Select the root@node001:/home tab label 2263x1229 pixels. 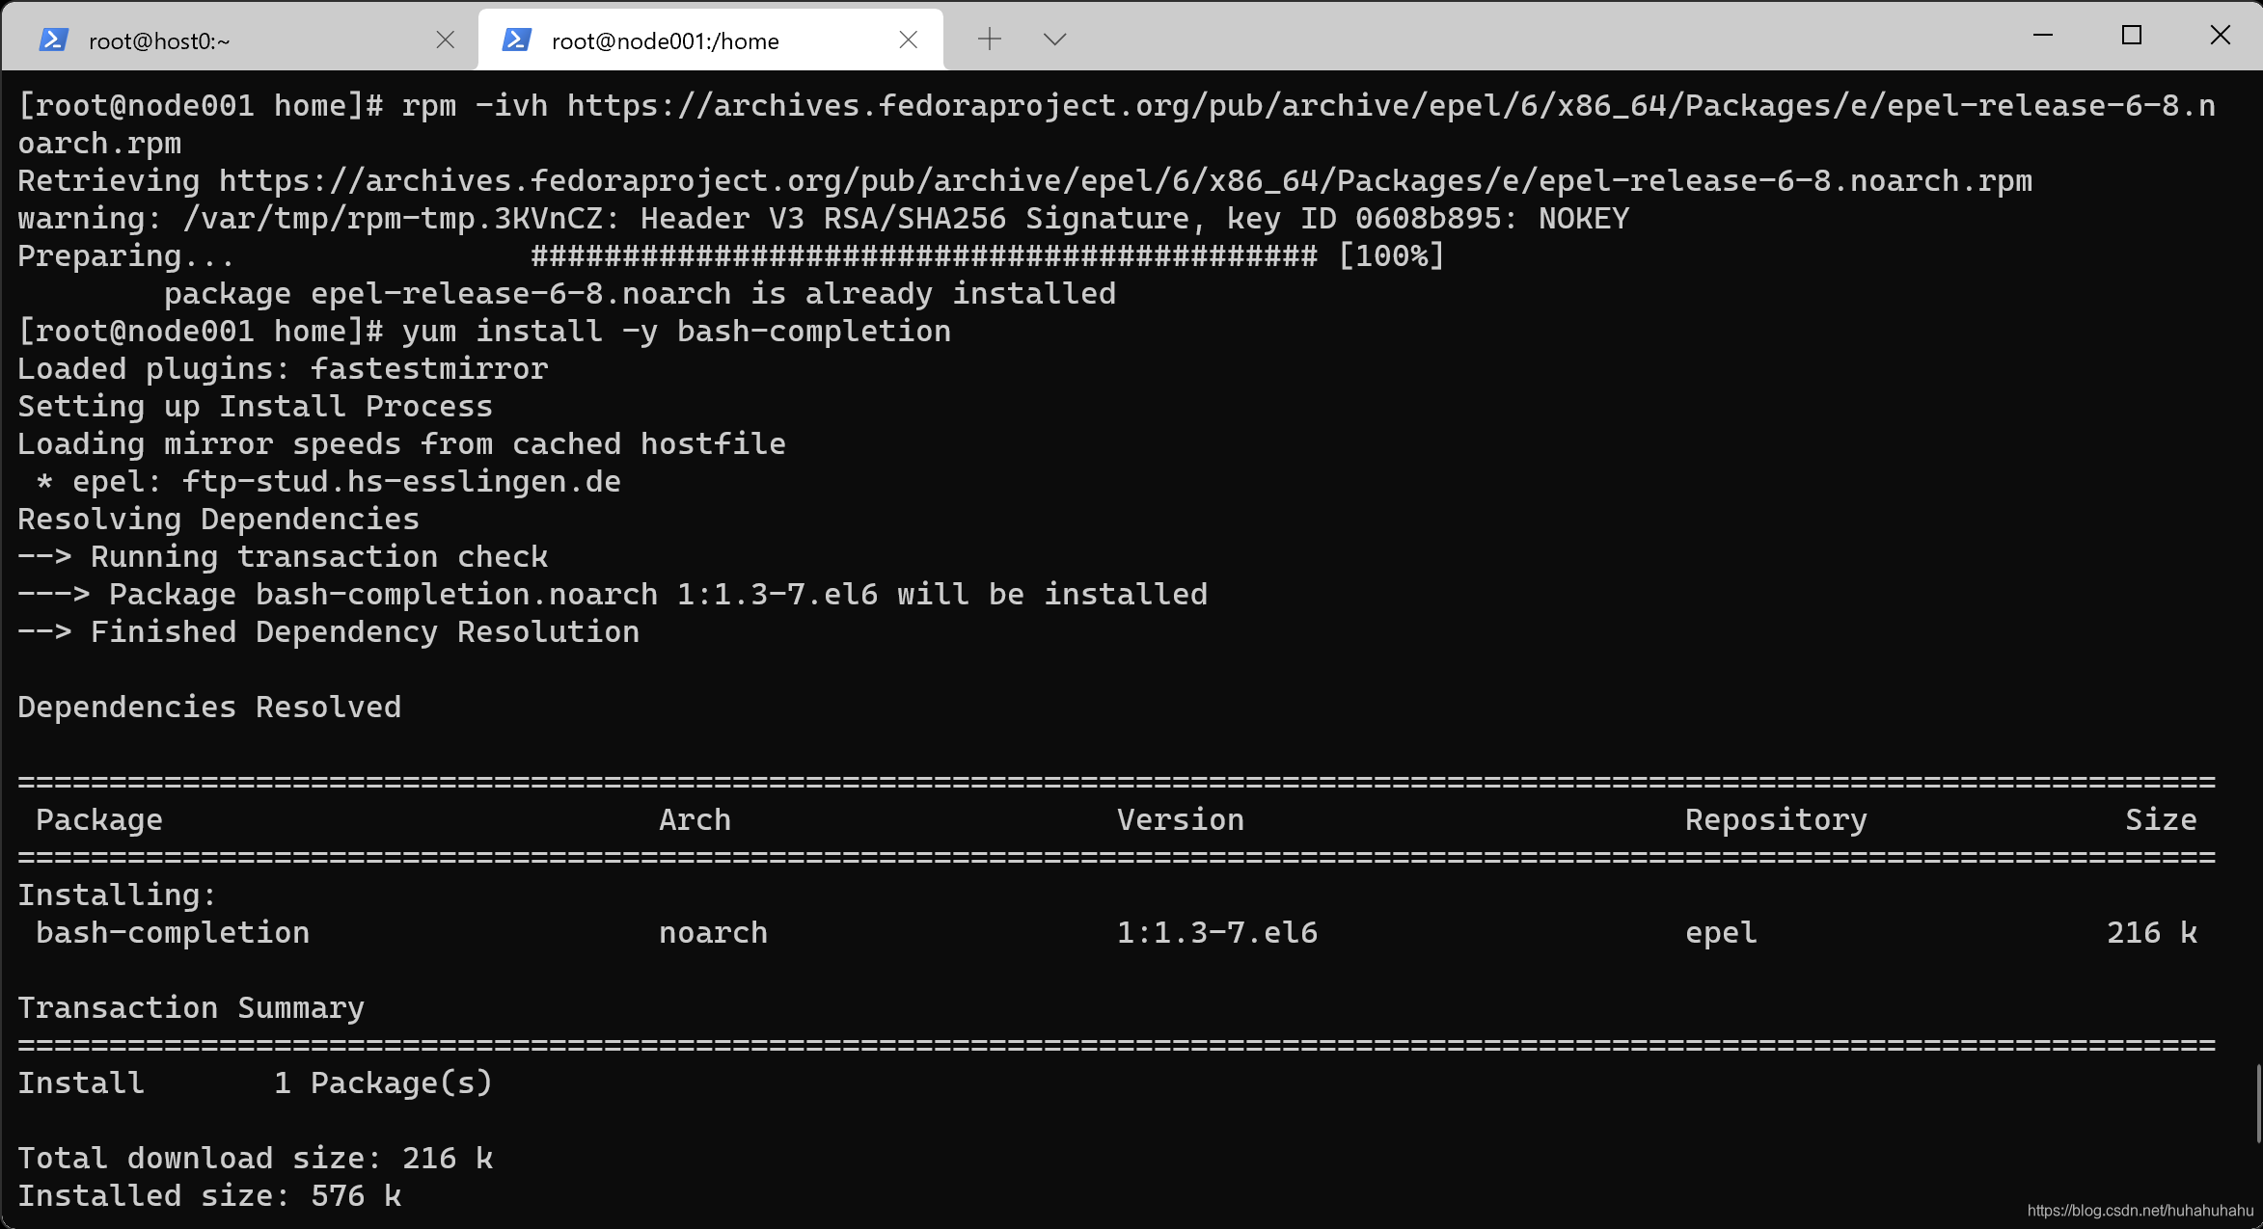click(665, 41)
